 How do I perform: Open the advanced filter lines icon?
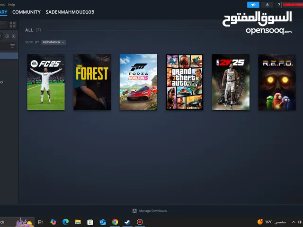pyautogui.click(x=13, y=46)
